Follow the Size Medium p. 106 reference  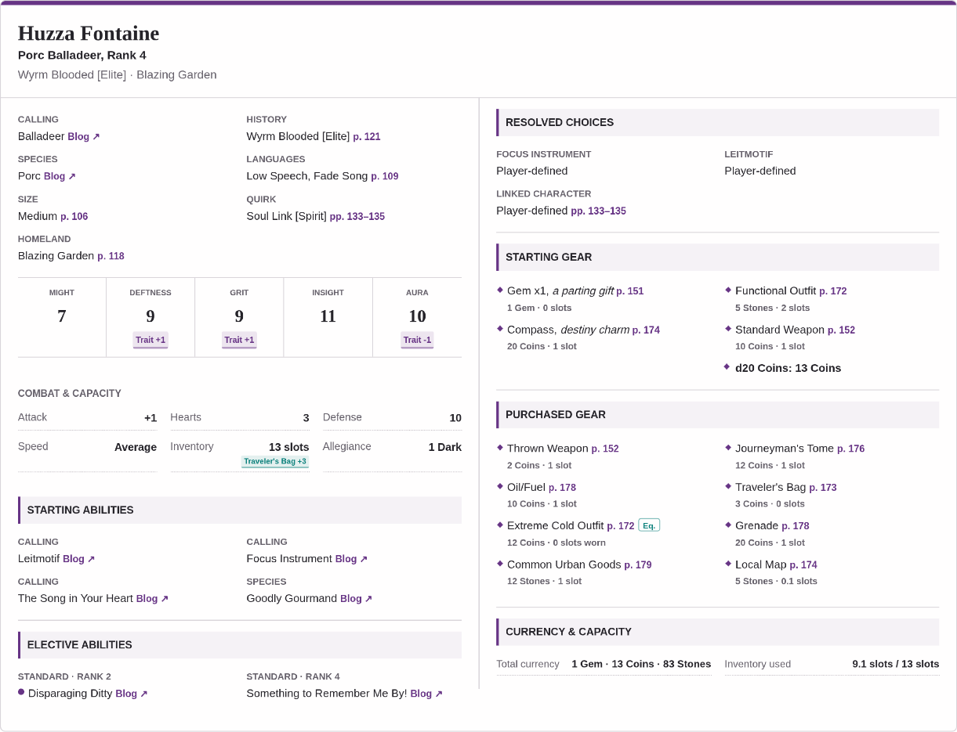74,216
